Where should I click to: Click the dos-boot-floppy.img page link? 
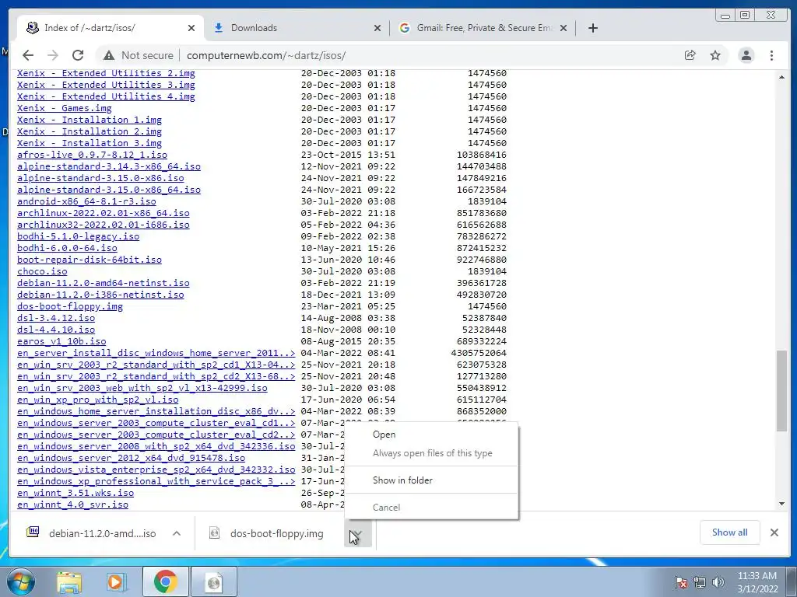point(70,306)
